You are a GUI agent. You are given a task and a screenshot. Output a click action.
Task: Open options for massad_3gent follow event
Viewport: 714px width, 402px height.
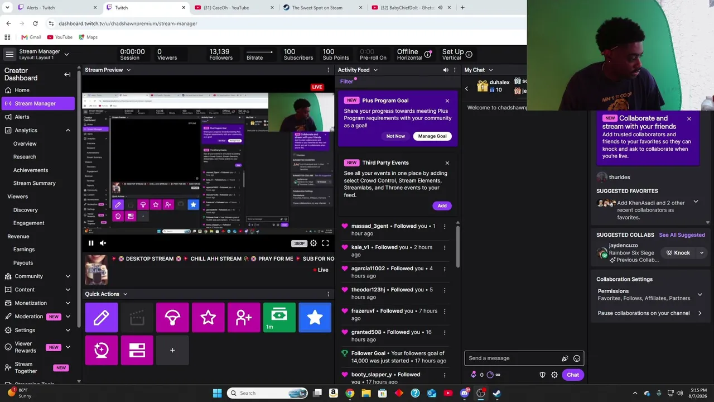click(445, 226)
